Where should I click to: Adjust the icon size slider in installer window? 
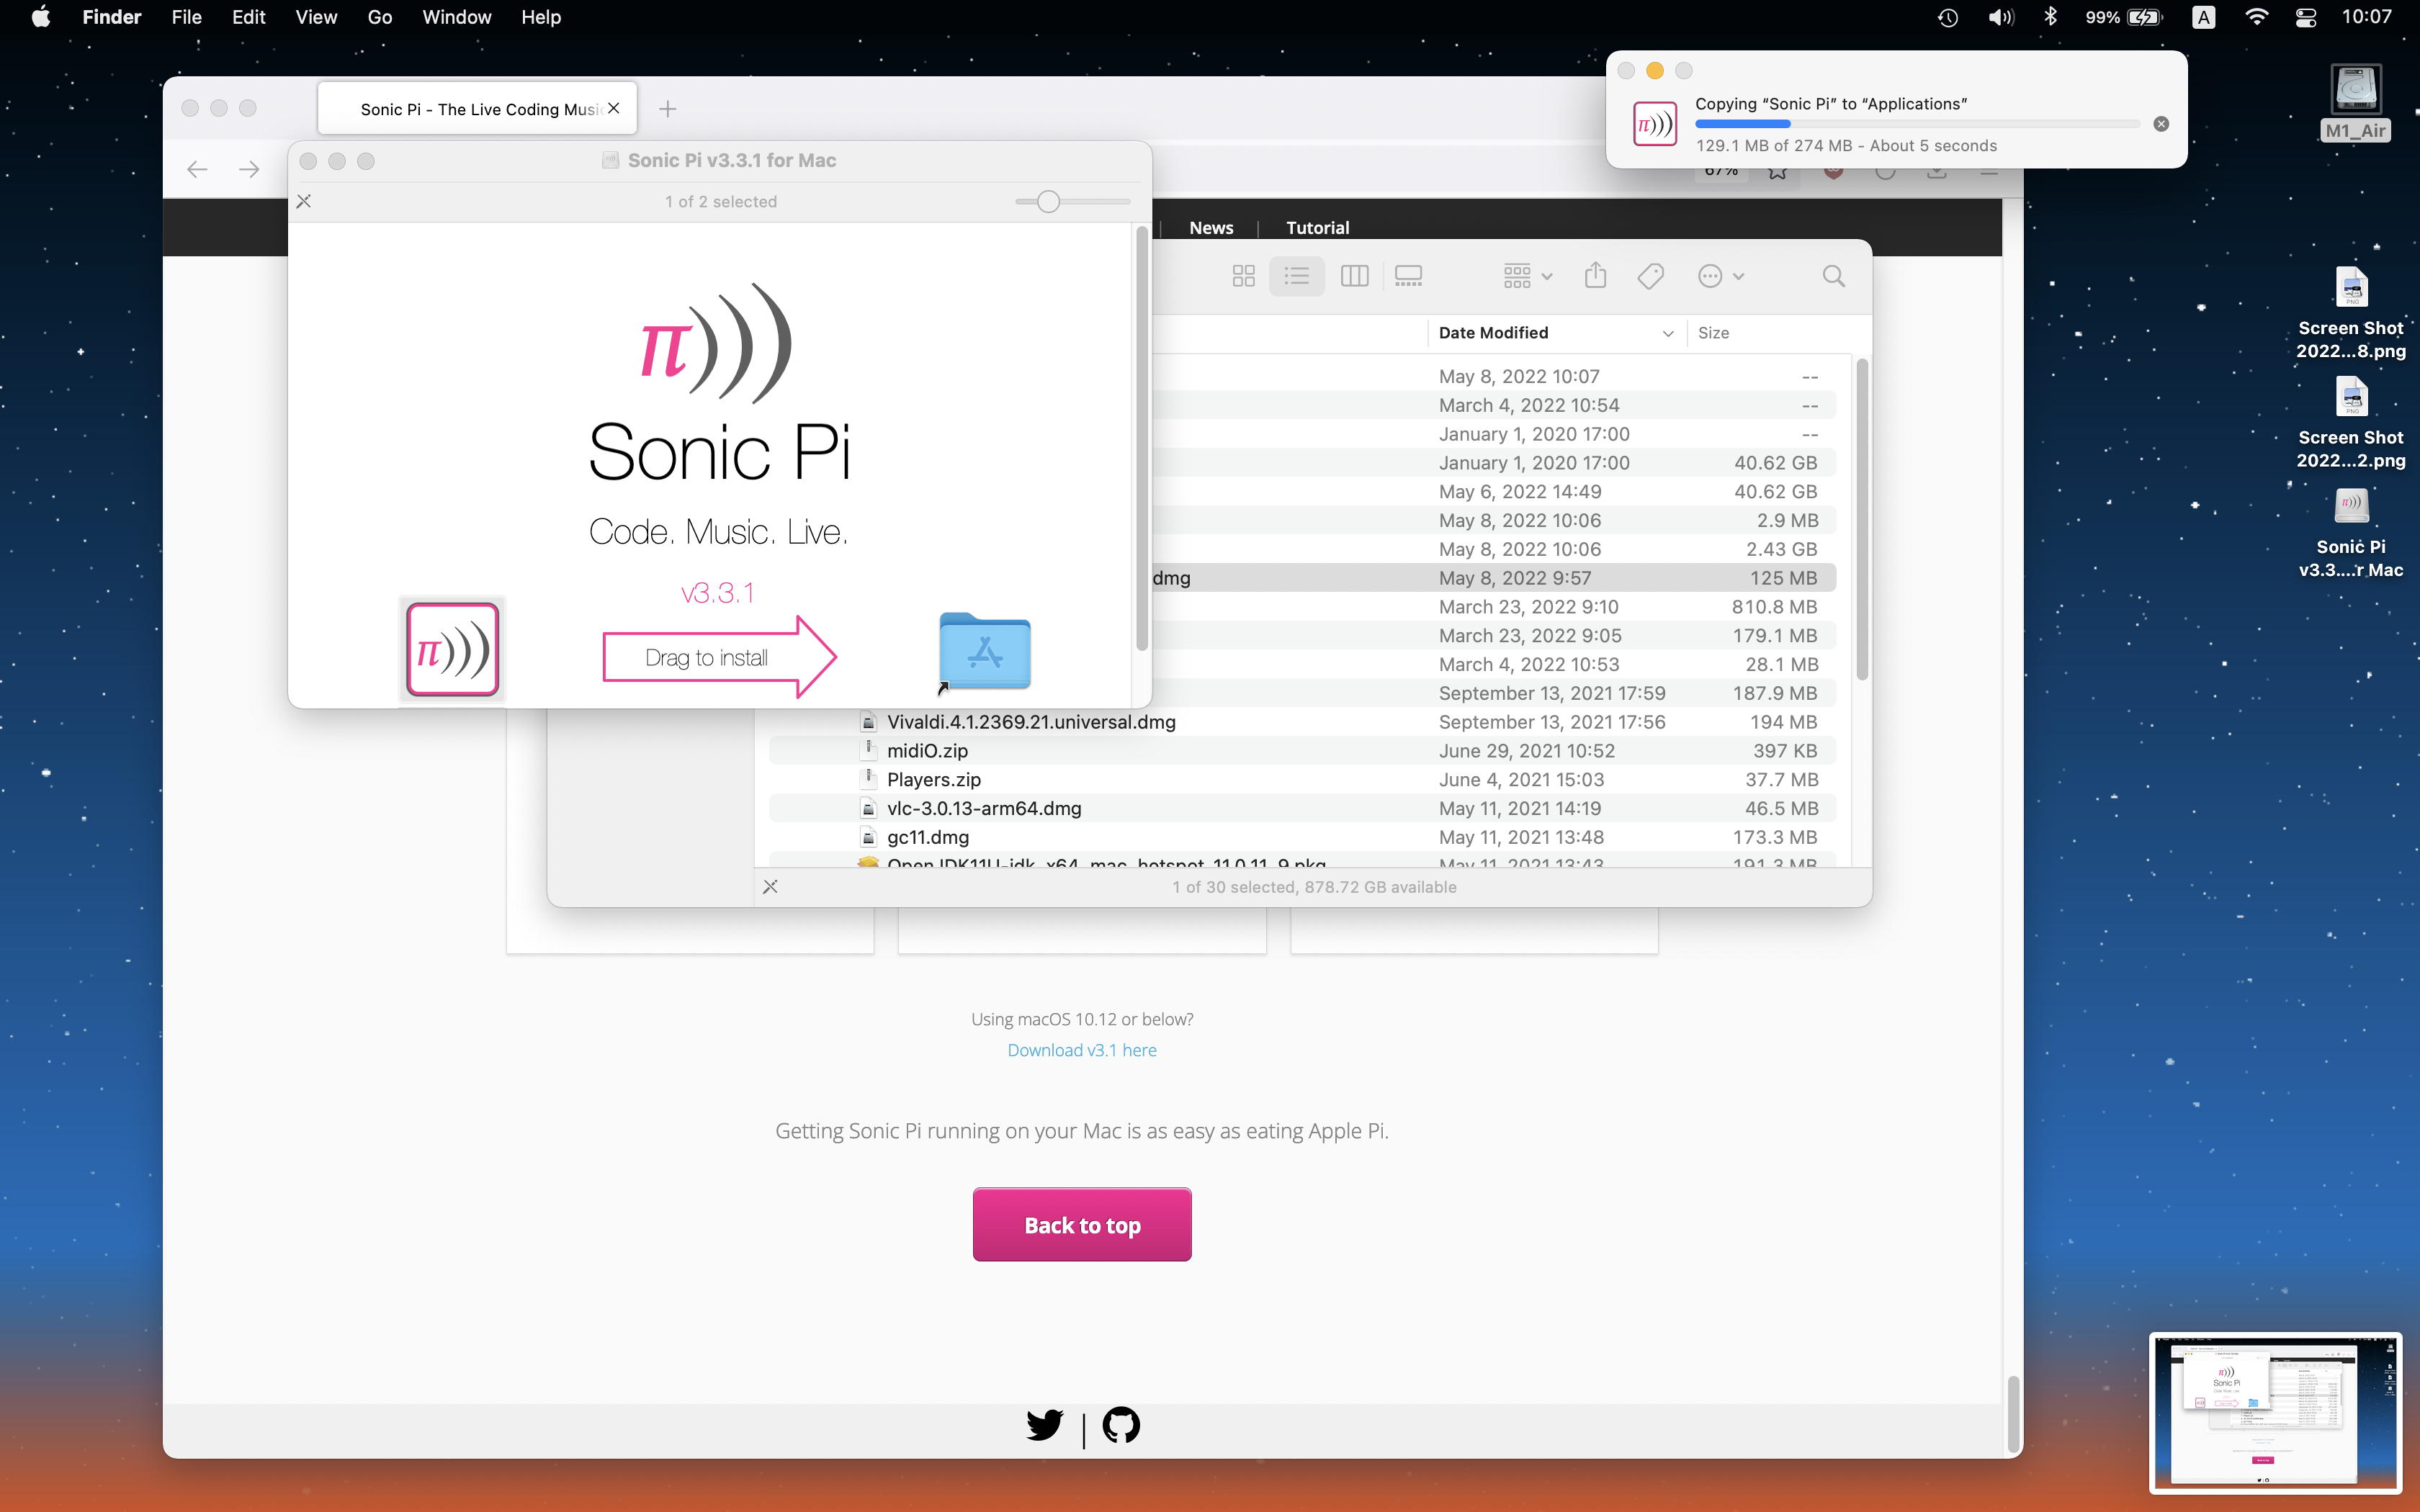[x=1047, y=202]
